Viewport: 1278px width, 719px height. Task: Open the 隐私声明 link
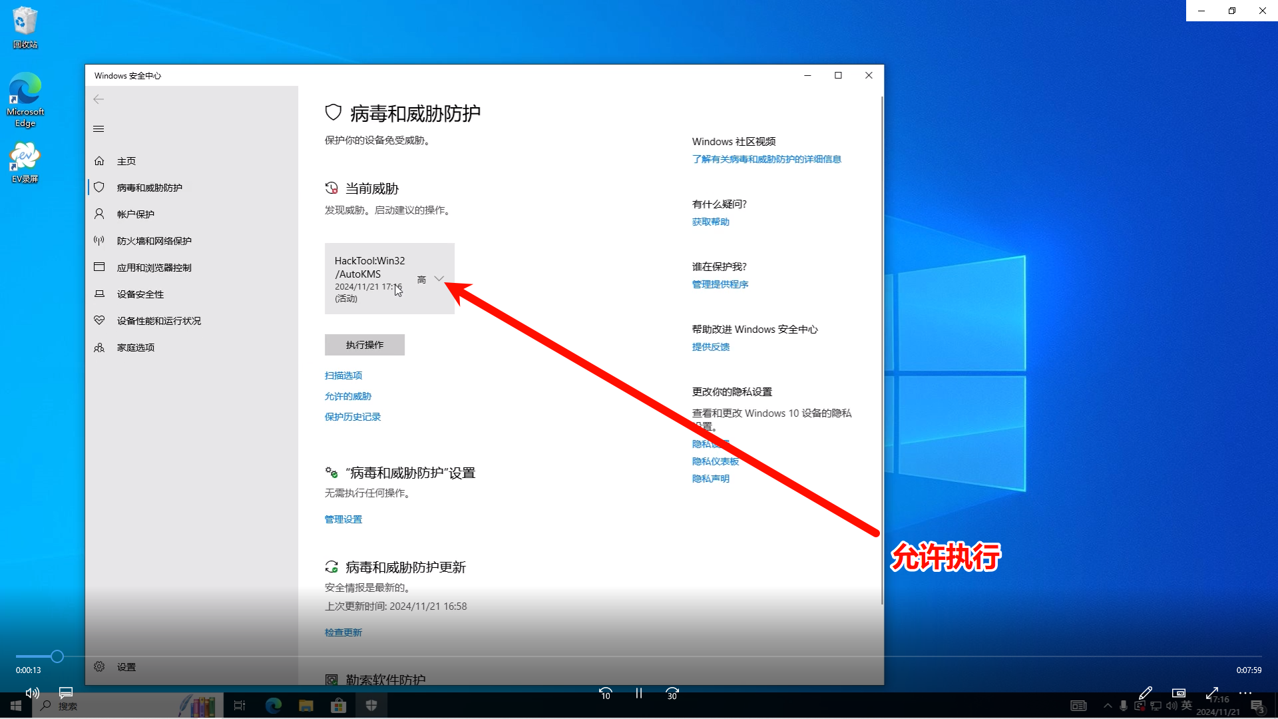coord(711,479)
